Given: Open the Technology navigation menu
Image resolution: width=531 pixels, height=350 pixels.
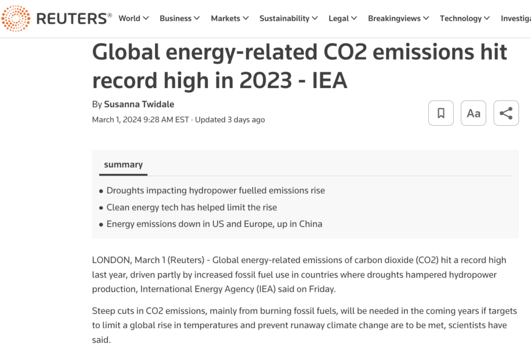Looking at the screenshot, I should (465, 18).
